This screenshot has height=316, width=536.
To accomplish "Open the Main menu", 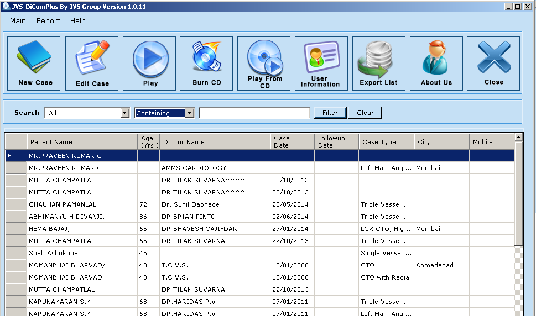I will click(18, 21).
